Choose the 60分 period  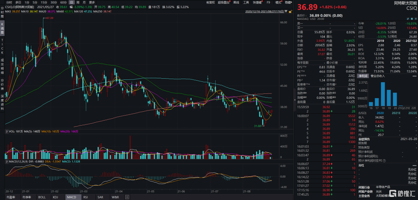(63, 2)
